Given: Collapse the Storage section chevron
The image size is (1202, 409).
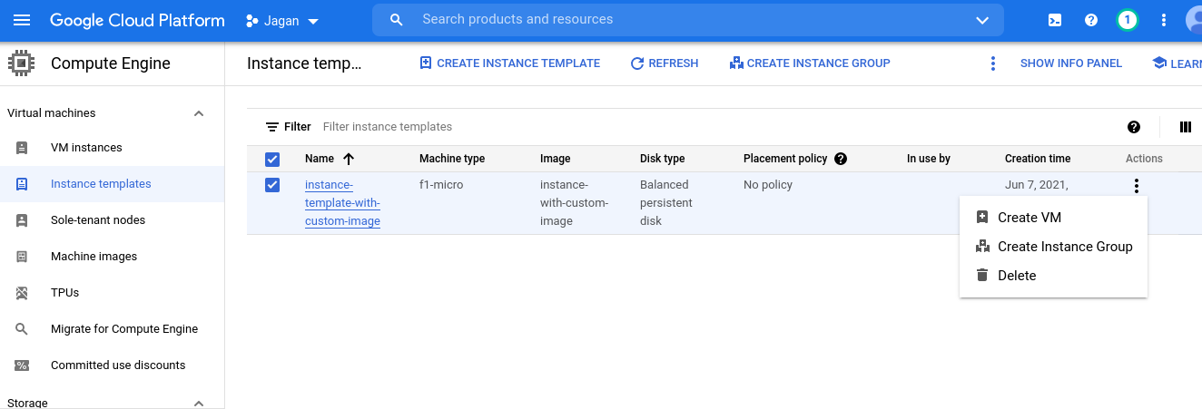Looking at the screenshot, I should point(199,403).
